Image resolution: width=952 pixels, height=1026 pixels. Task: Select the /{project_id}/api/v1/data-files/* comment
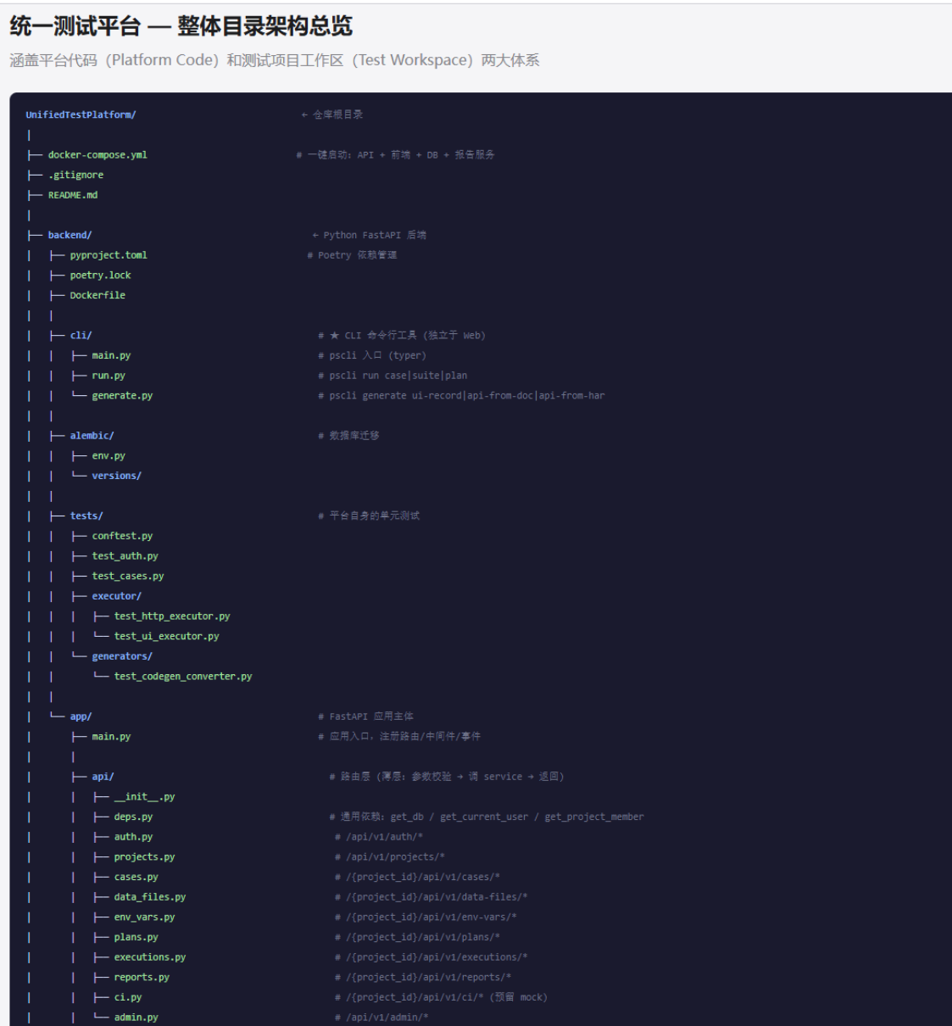click(x=431, y=897)
